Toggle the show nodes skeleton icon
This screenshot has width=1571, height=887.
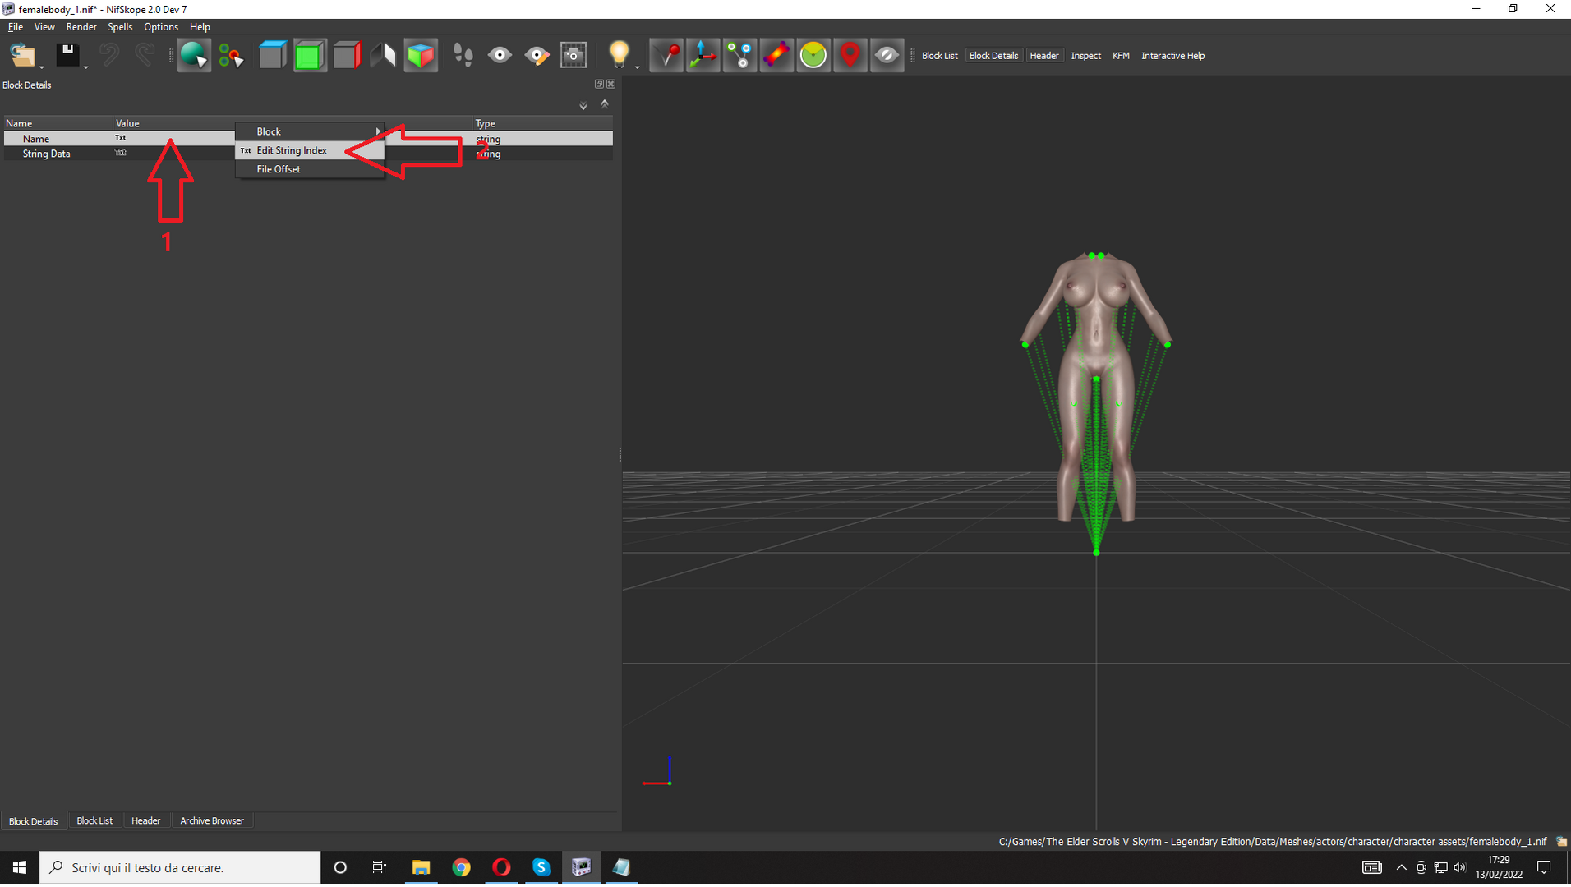(x=739, y=55)
